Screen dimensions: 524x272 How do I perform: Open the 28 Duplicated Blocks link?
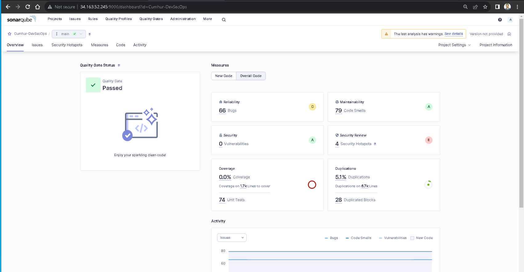(338, 200)
